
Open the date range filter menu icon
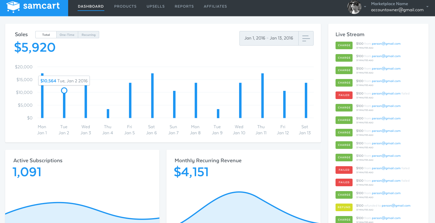[x=306, y=38]
